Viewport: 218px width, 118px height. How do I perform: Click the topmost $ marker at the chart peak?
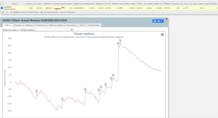pos(120,41)
